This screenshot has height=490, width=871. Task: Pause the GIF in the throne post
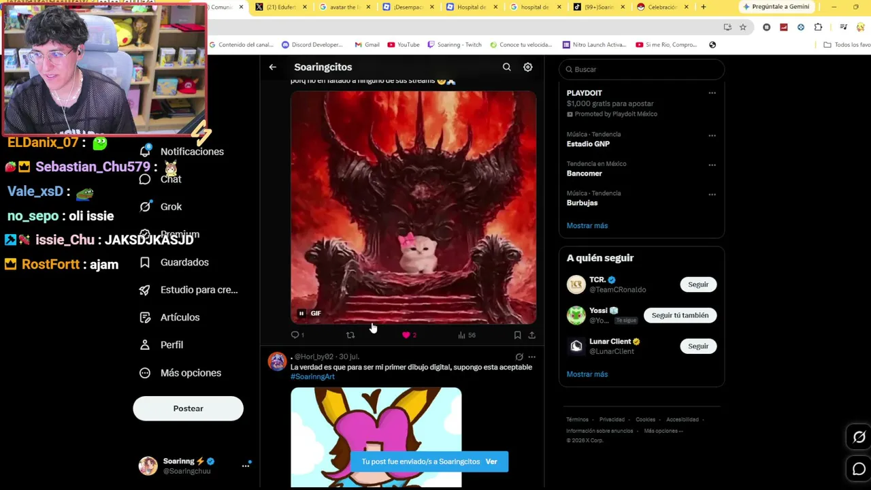pos(301,314)
